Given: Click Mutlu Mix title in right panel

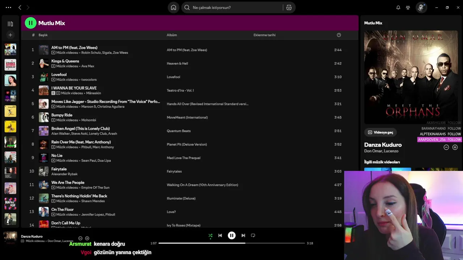Looking at the screenshot, I should point(373,23).
